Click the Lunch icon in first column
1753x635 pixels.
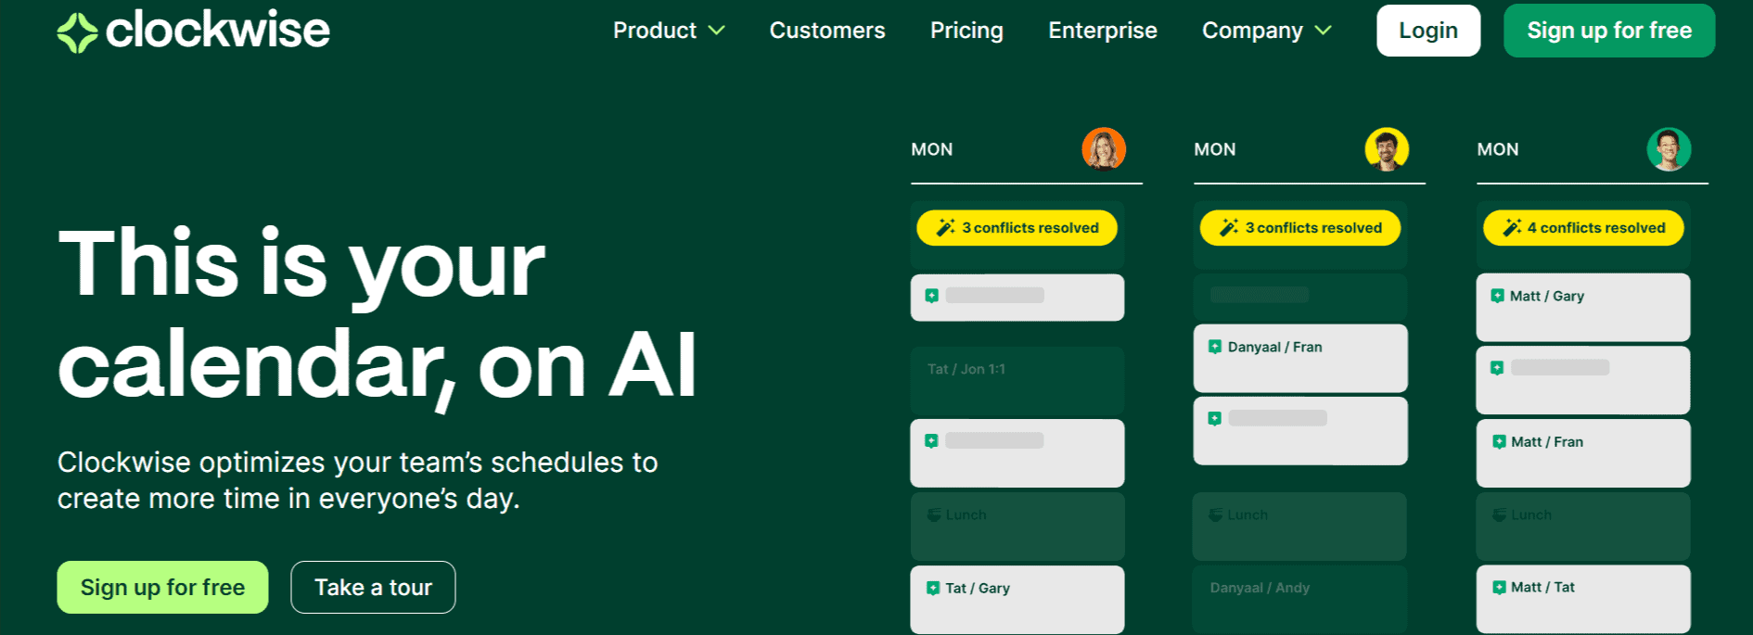[x=933, y=514]
